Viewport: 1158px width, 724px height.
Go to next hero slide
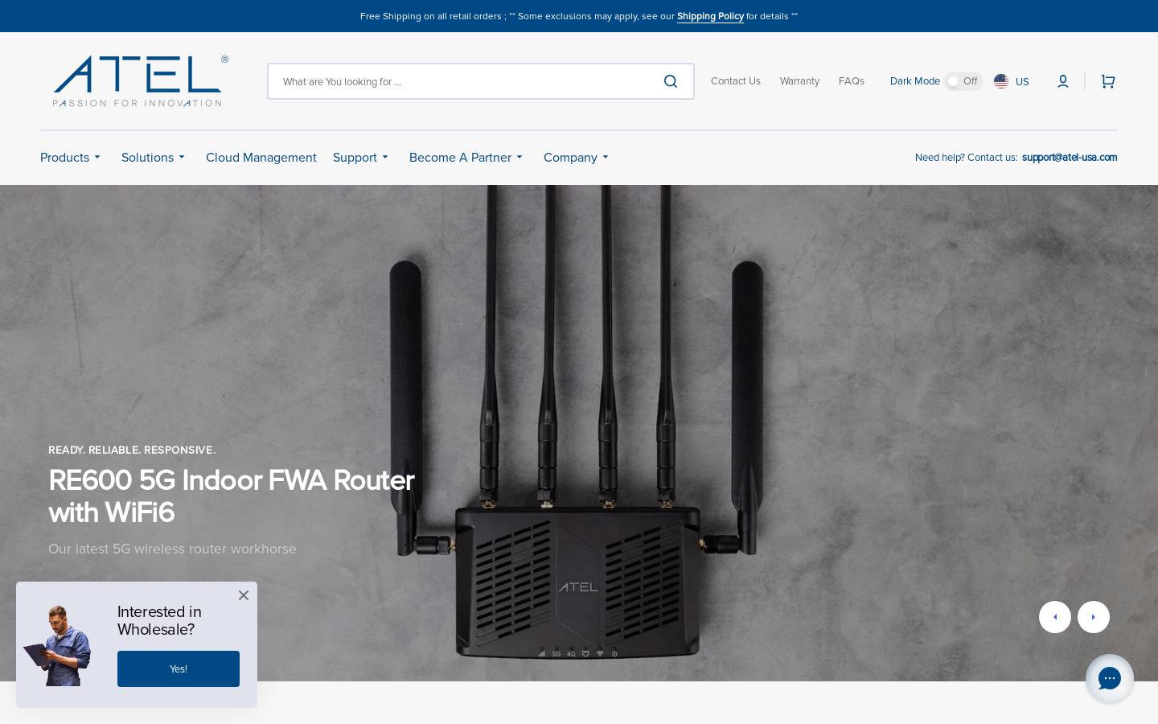pyautogui.click(x=1094, y=617)
